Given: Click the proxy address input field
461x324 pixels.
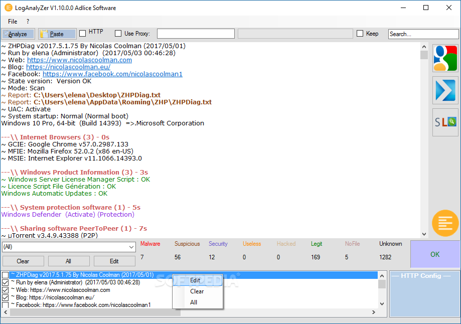Looking at the screenshot, I should pos(196,34).
